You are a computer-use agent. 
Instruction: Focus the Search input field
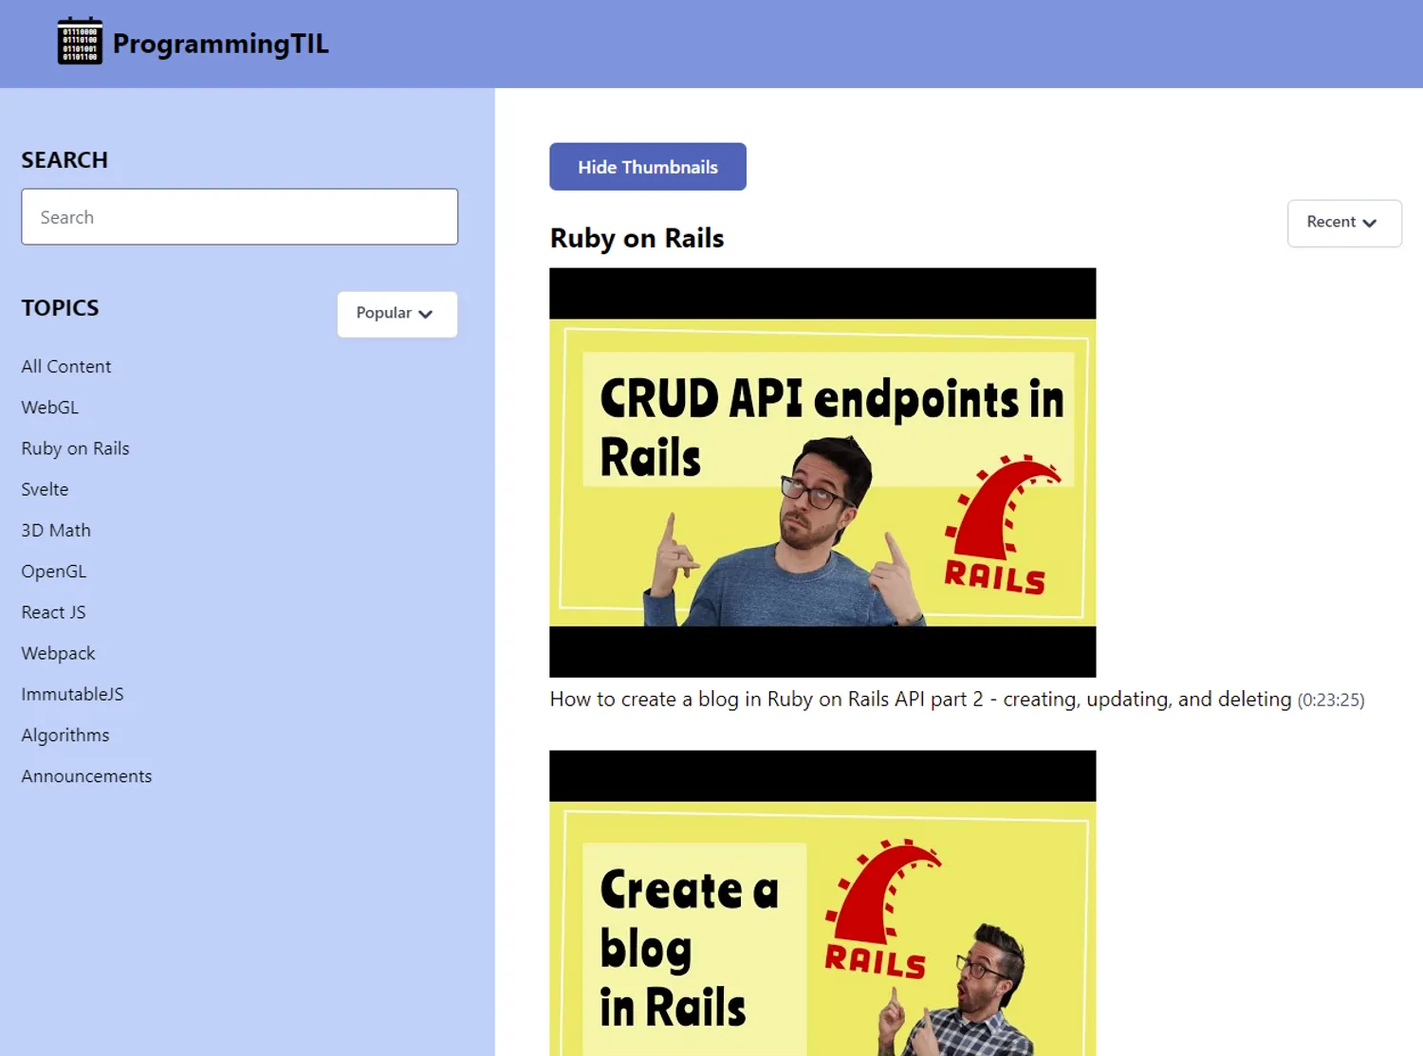[239, 217]
